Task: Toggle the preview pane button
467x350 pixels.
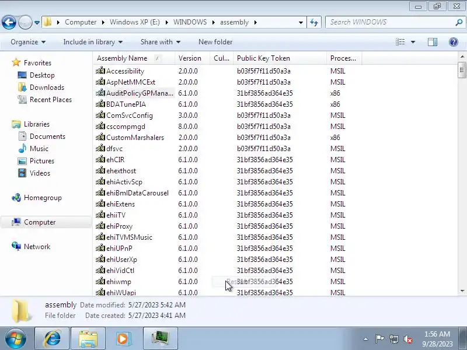Action: coord(433,42)
